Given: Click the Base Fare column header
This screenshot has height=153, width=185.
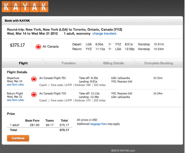Looking at the screenshot, I should click(x=32, y=120).
